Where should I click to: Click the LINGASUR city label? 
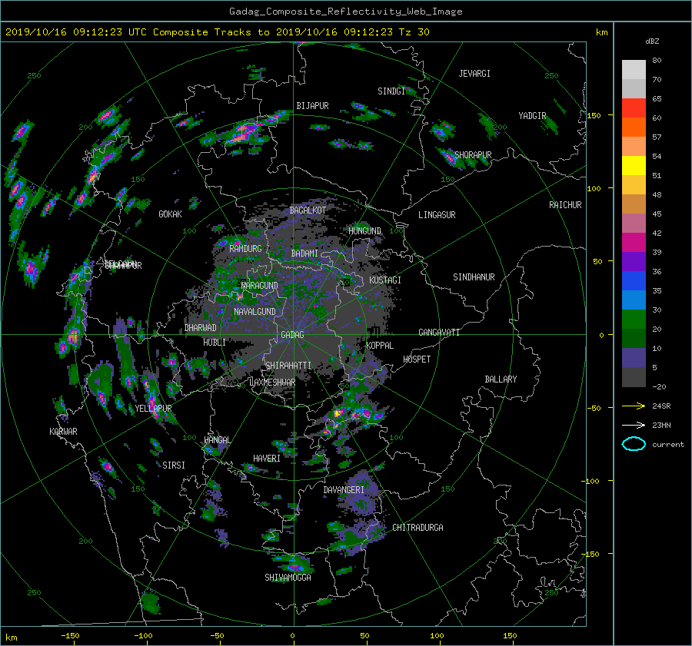(437, 215)
